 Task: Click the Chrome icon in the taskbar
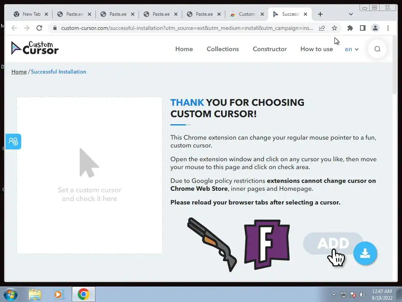[x=83, y=294]
